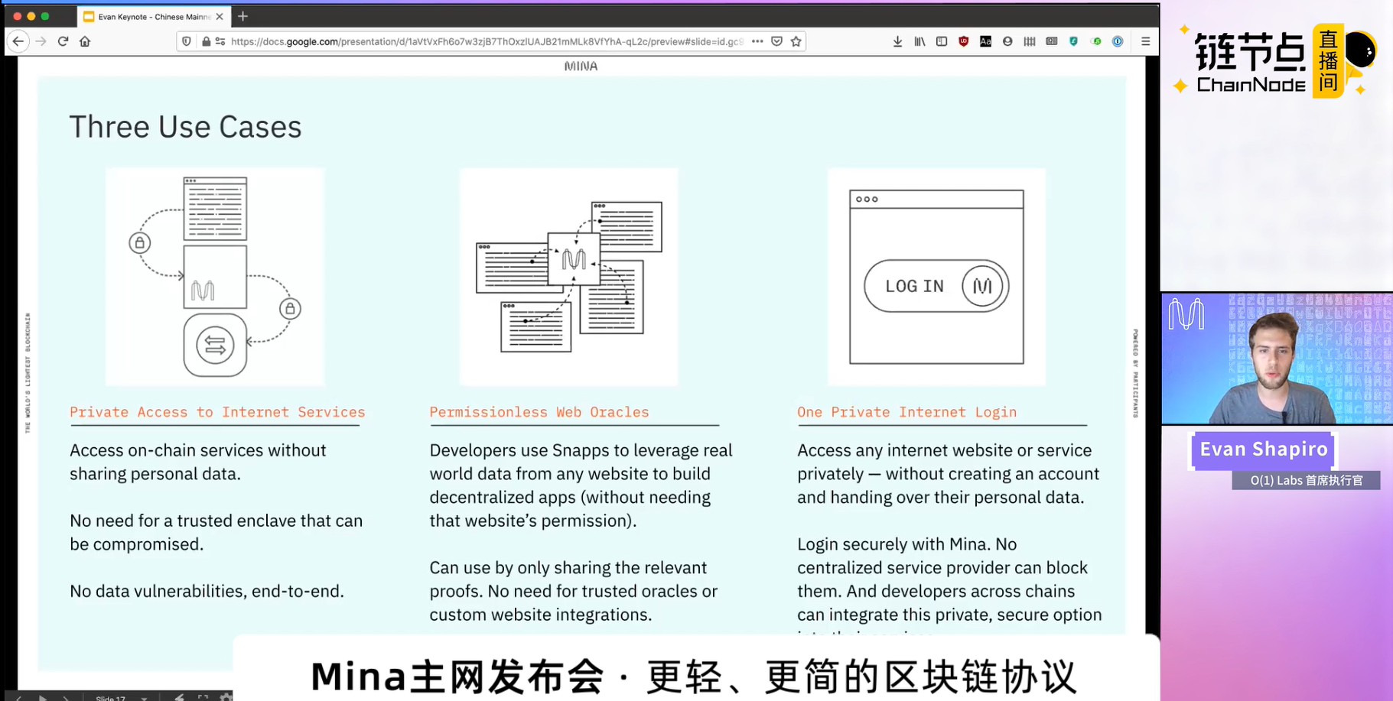Viewport: 1393px width, 701px height.
Task: Click 'Access any internet website or service' paragraph
Action: point(949,474)
